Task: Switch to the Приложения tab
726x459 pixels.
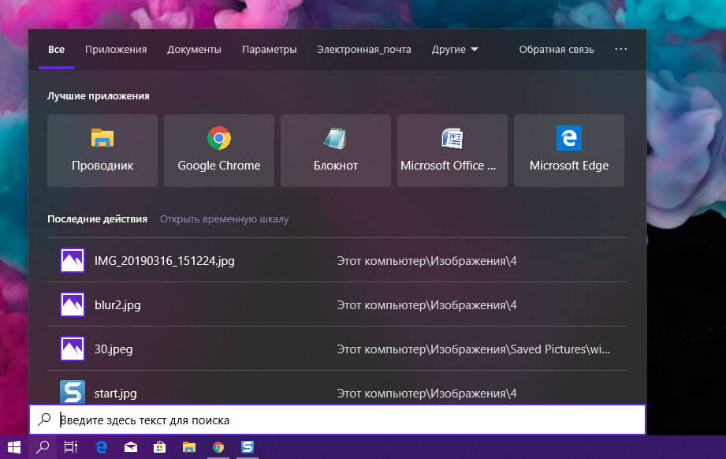Action: coord(116,50)
